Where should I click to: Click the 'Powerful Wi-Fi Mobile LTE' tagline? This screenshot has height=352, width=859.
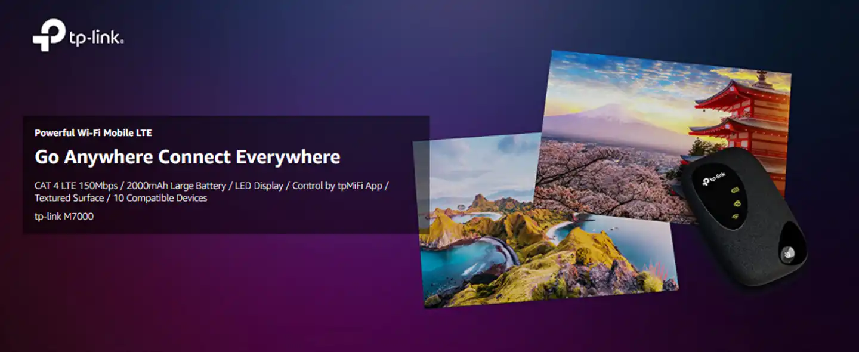click(93, 132)
